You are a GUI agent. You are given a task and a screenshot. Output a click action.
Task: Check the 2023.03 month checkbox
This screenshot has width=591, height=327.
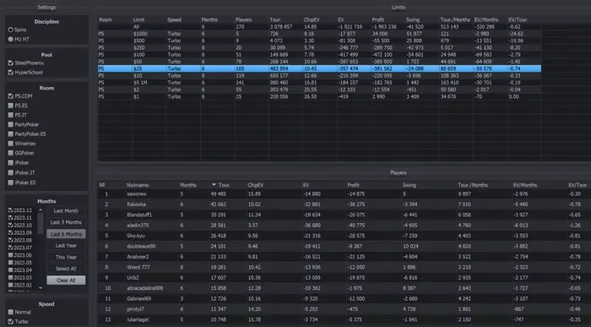[x=10, y=278]
